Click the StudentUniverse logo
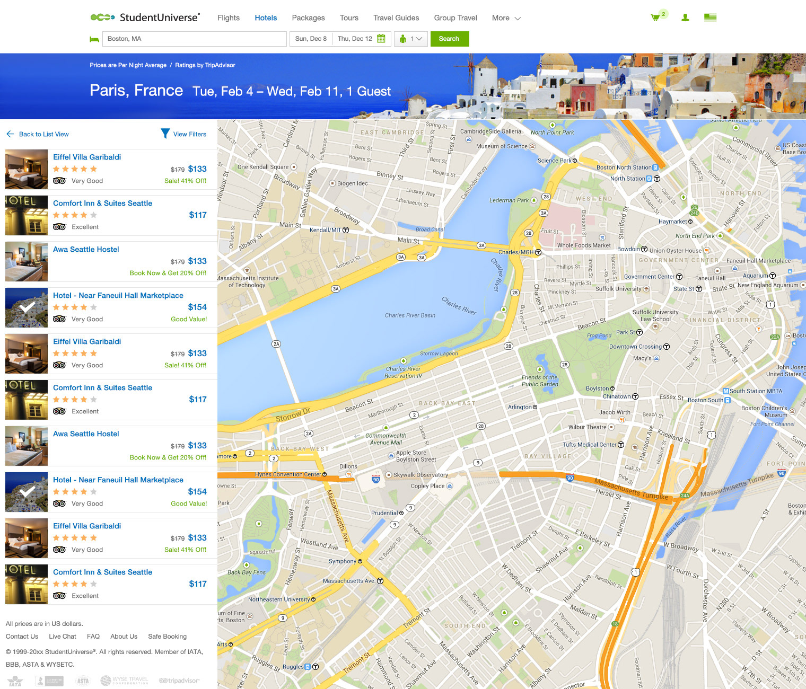The height and width of the screenshot is (689, 806). pyautogui.click(x=145, y=17)
